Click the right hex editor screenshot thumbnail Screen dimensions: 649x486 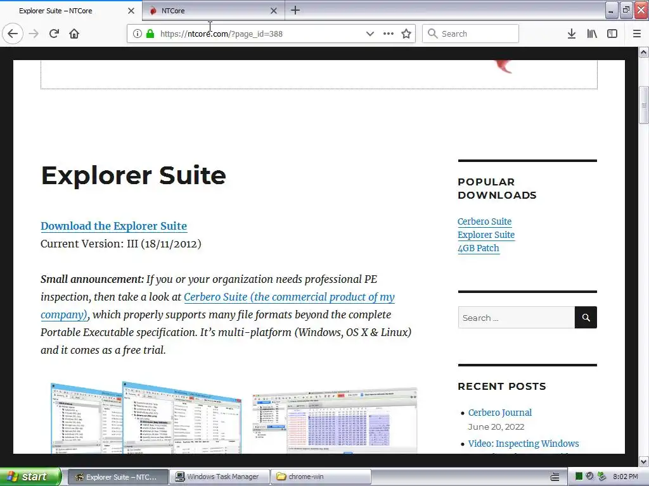point(335,420)
